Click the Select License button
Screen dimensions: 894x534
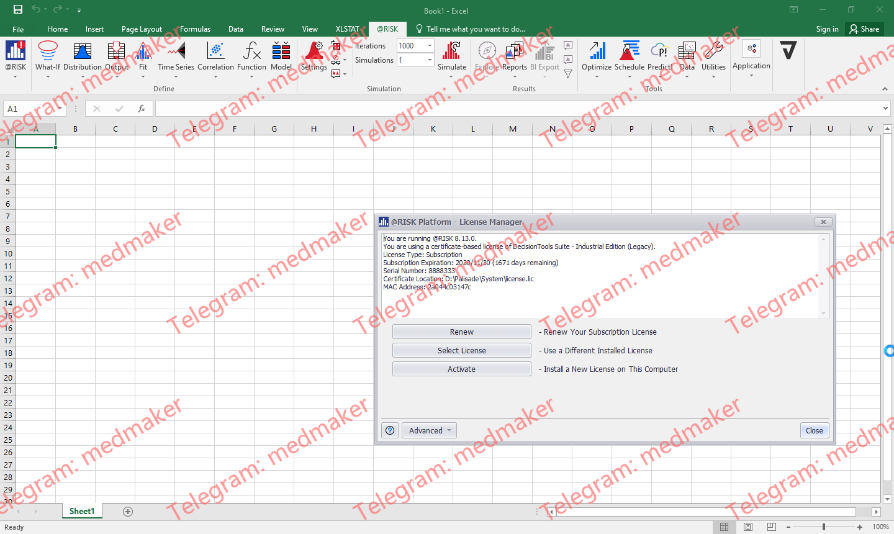click(x=462, y=350)
